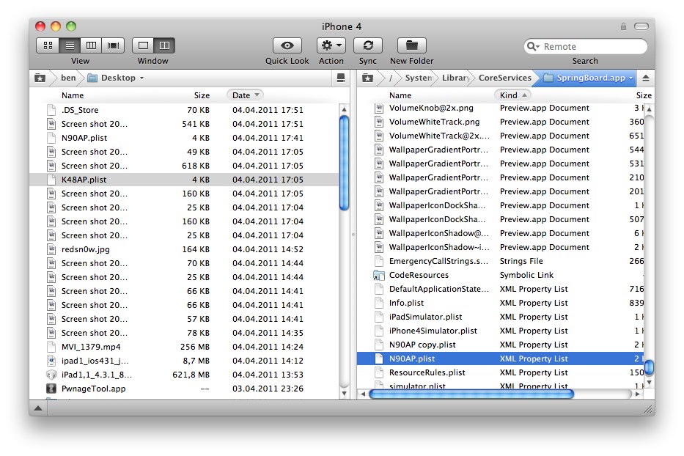Select the iPadSimulator.plist icon

point(379,317)
